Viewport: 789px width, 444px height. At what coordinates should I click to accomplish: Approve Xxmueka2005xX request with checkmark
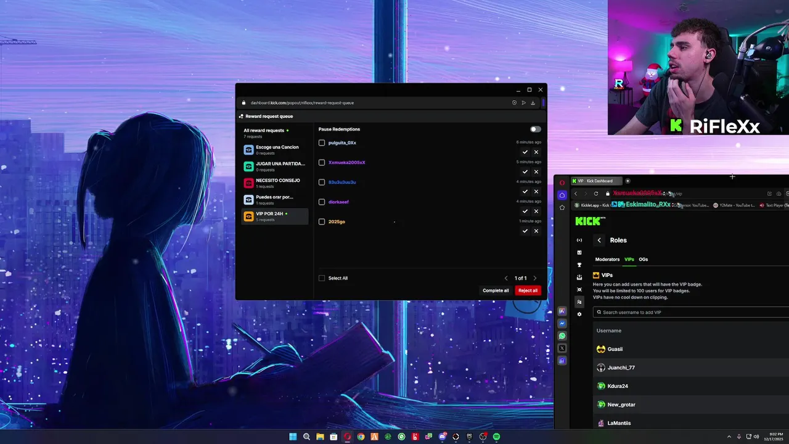[525, 171]
